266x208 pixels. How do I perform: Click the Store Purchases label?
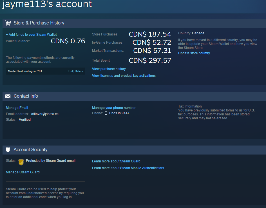point(105,34)
